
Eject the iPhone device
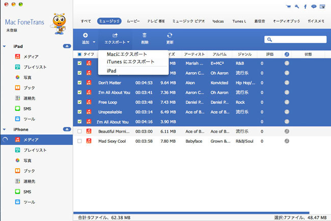[x=67, y=129]
